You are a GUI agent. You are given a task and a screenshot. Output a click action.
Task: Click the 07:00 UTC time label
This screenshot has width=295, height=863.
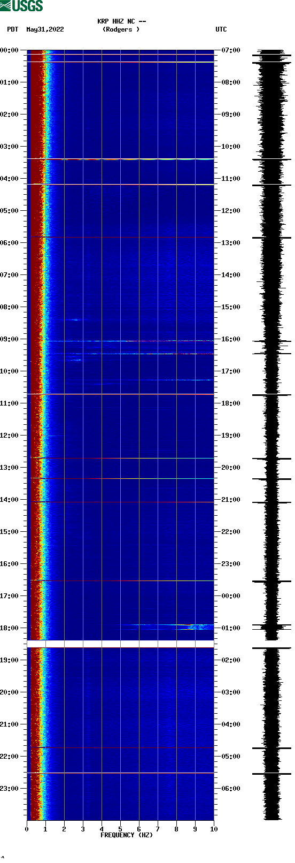tap(231, 50)
